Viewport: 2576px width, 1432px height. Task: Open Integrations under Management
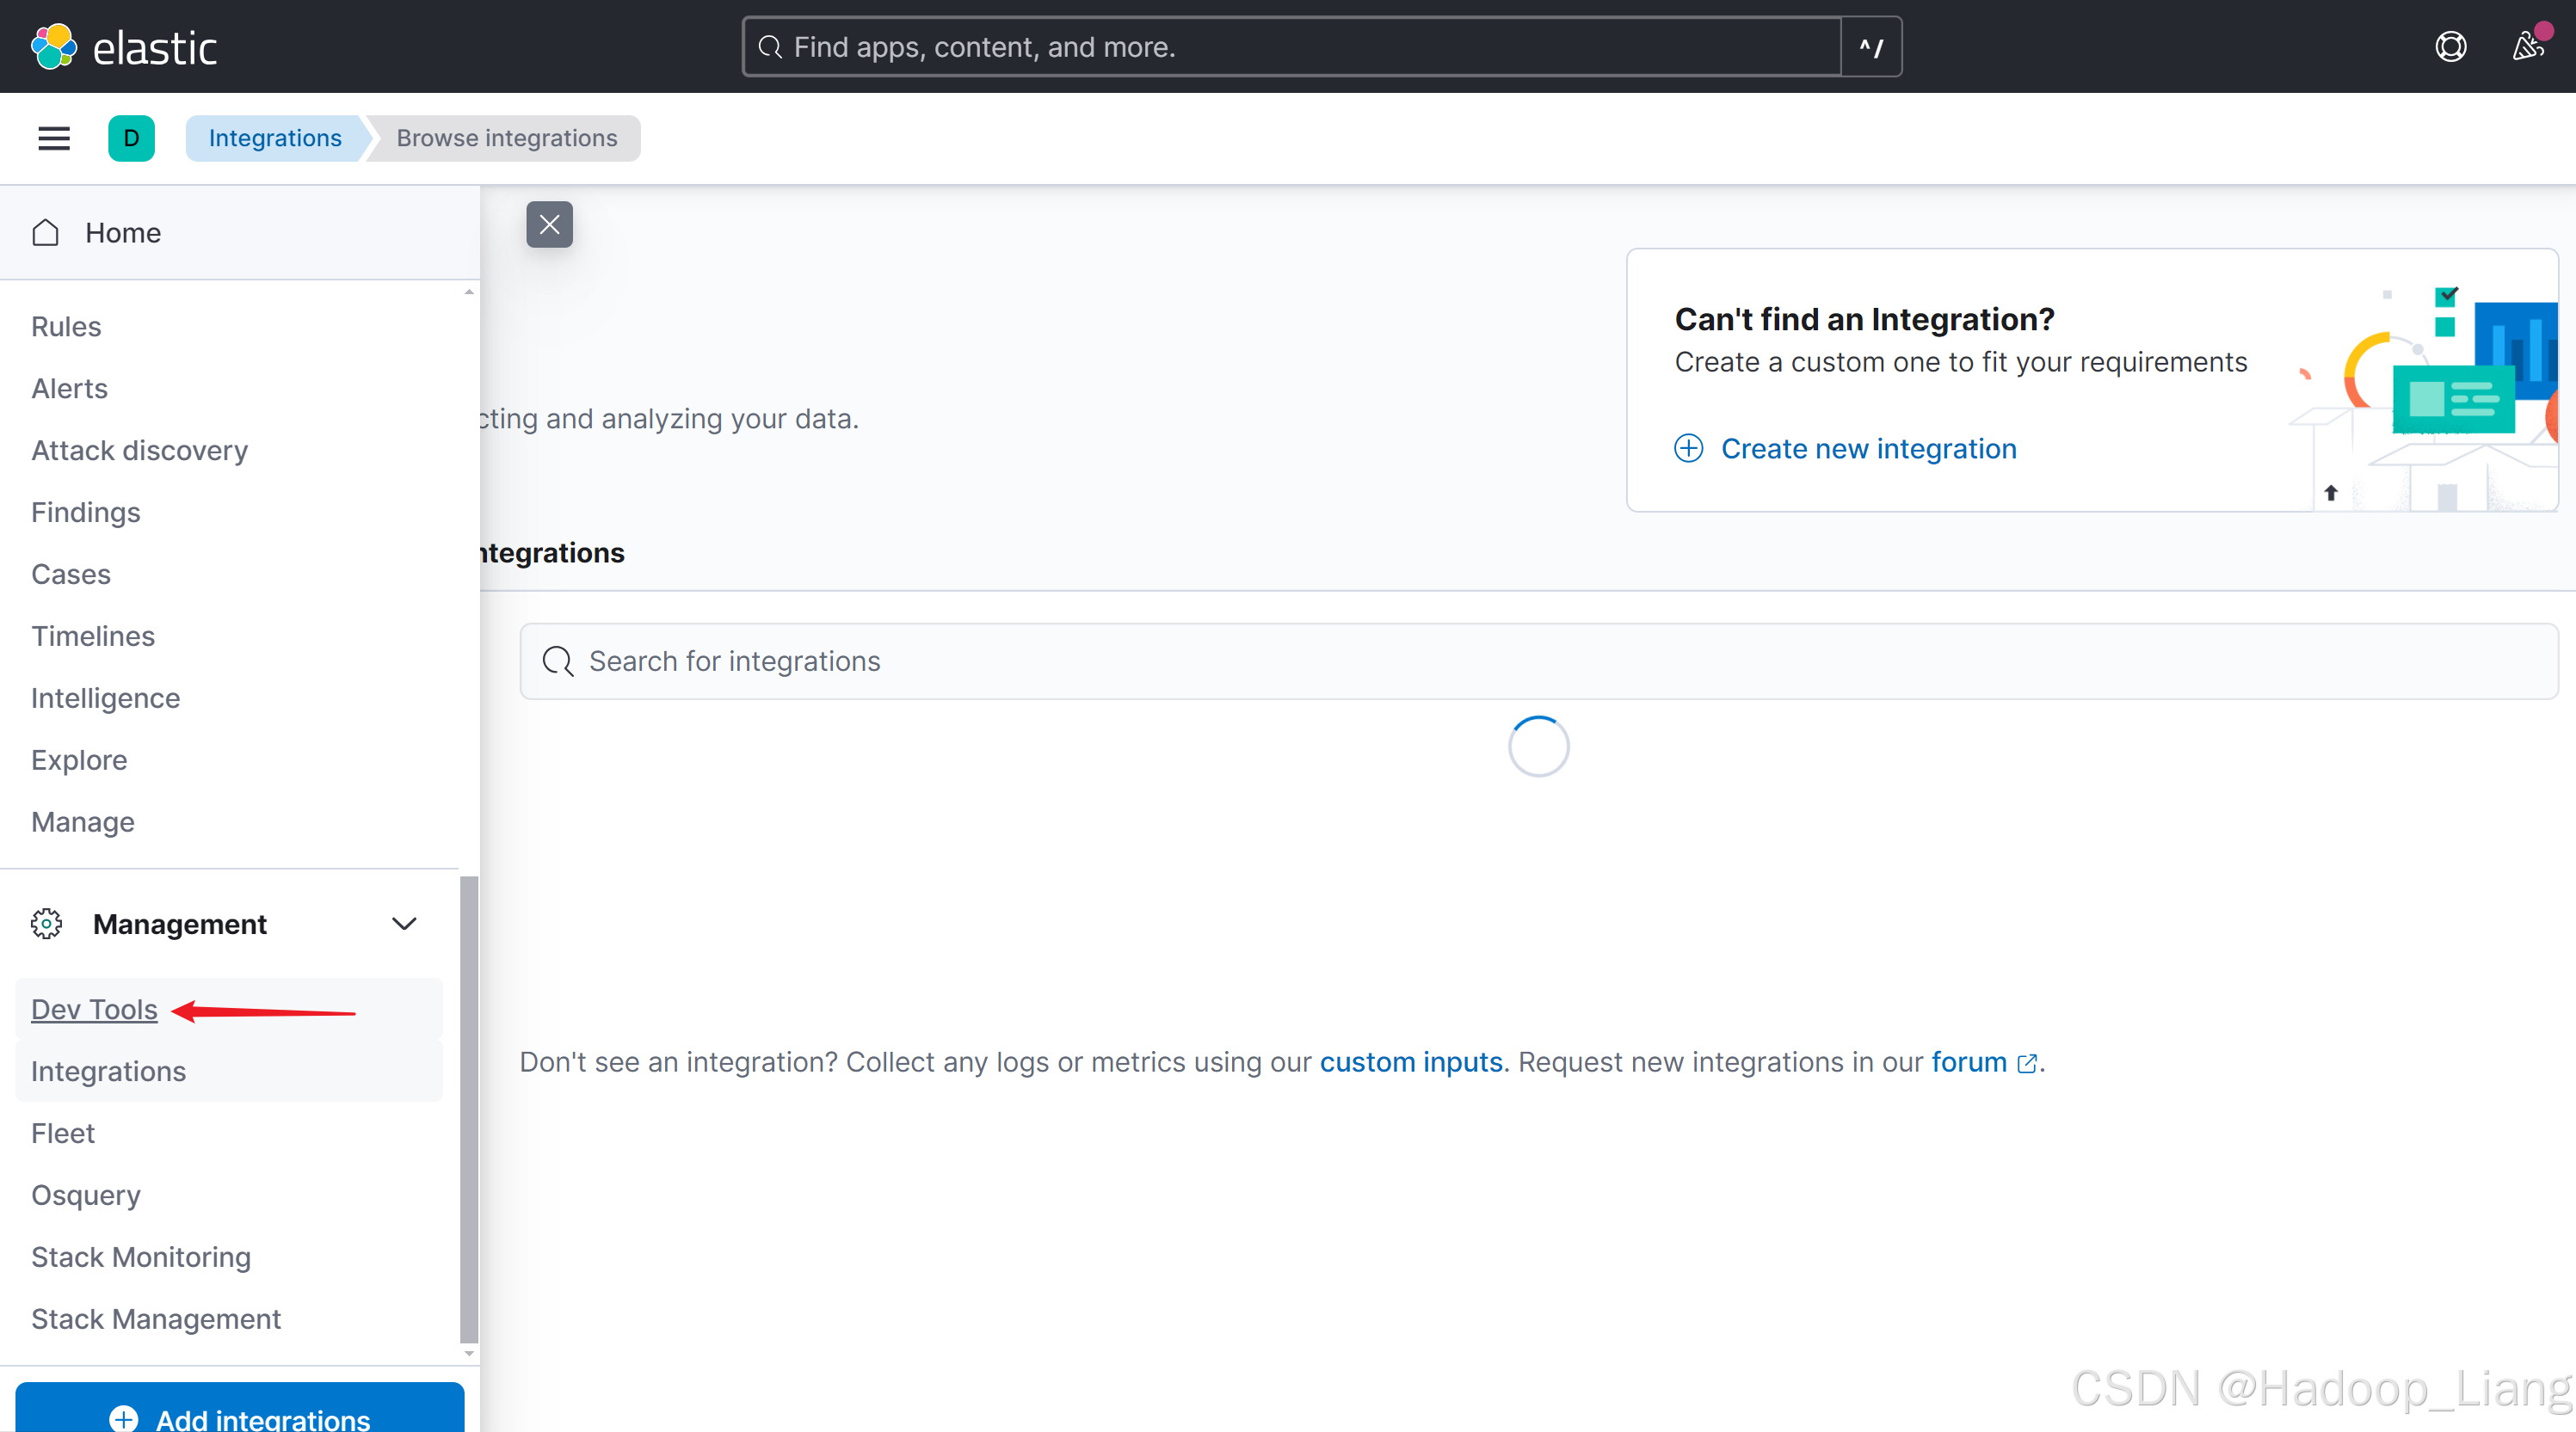coord(108,1072)
